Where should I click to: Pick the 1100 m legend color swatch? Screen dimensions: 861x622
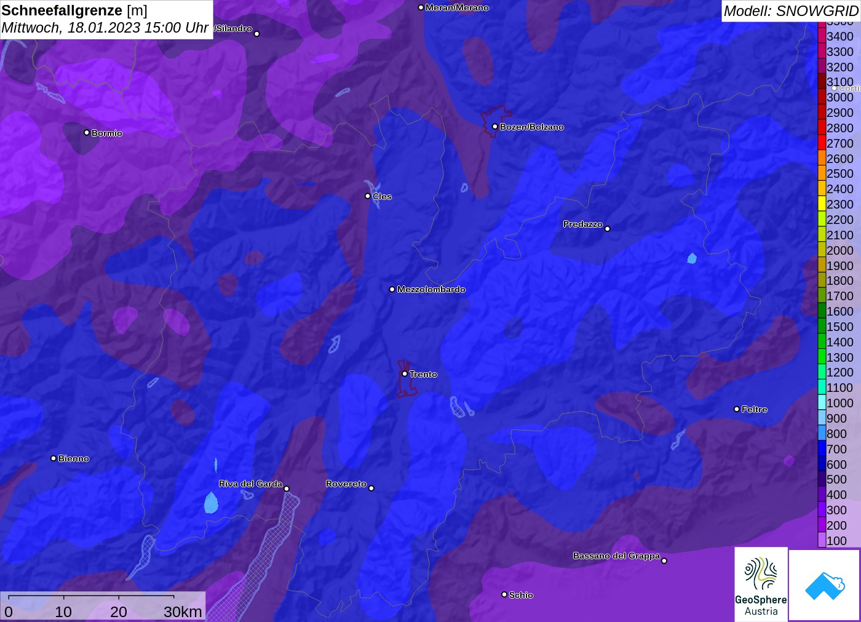[x=822, y=388]
